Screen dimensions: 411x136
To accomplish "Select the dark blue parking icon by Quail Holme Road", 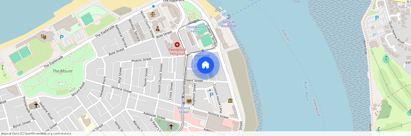I will (377, 18).
